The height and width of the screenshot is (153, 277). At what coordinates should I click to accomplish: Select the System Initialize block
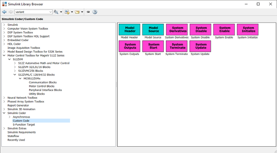[x=248, y=29]
